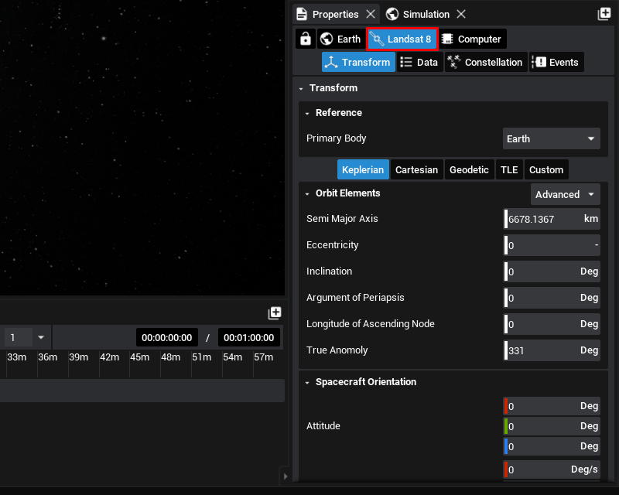The image size is (619, 495).
Task: Add a new panel in properties area
Action: tap(604, 14)
